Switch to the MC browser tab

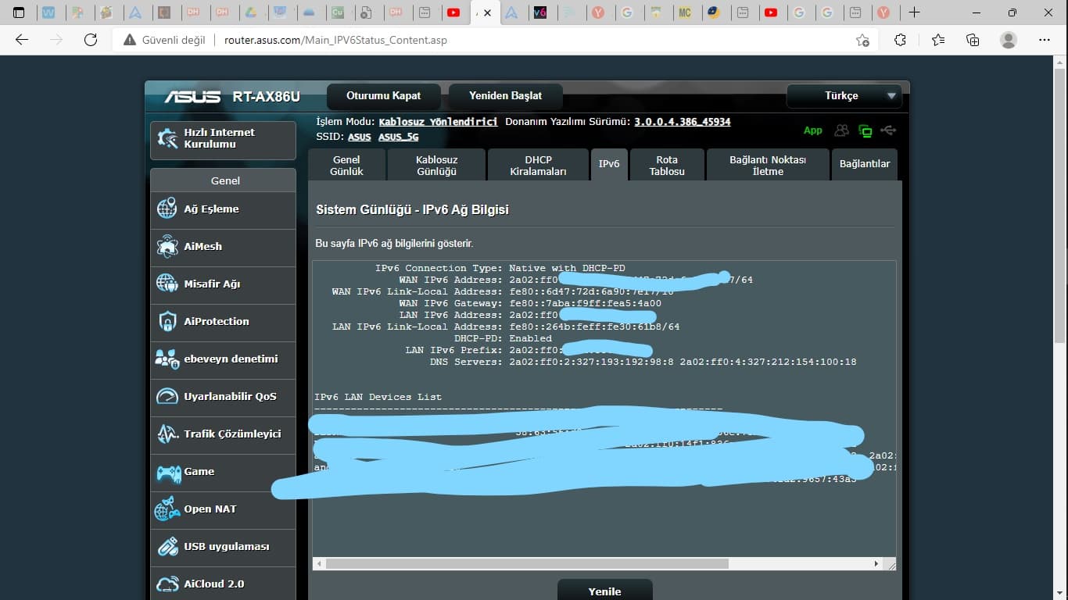685,12
